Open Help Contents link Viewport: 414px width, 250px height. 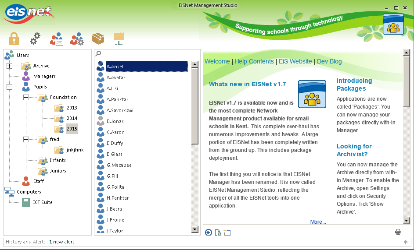254,61
